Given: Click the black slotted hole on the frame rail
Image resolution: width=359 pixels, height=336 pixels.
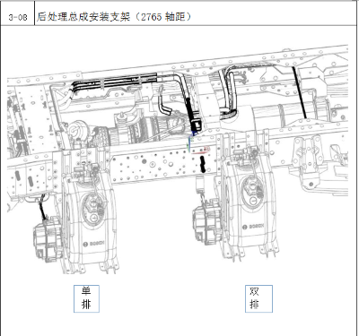Looking at the screenshot, I should tap(203, 164).
